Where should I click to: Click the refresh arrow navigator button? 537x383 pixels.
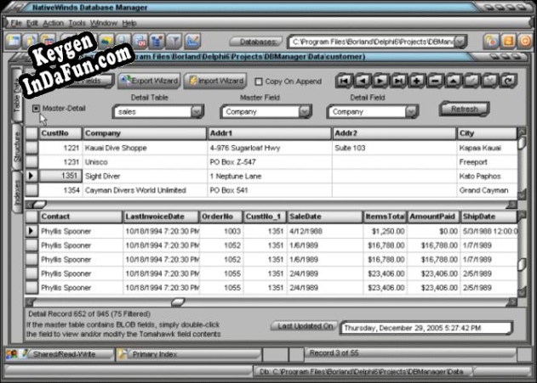pos(508,81)
